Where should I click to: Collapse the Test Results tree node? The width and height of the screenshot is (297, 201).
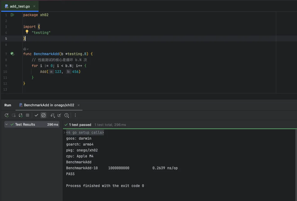7,125
